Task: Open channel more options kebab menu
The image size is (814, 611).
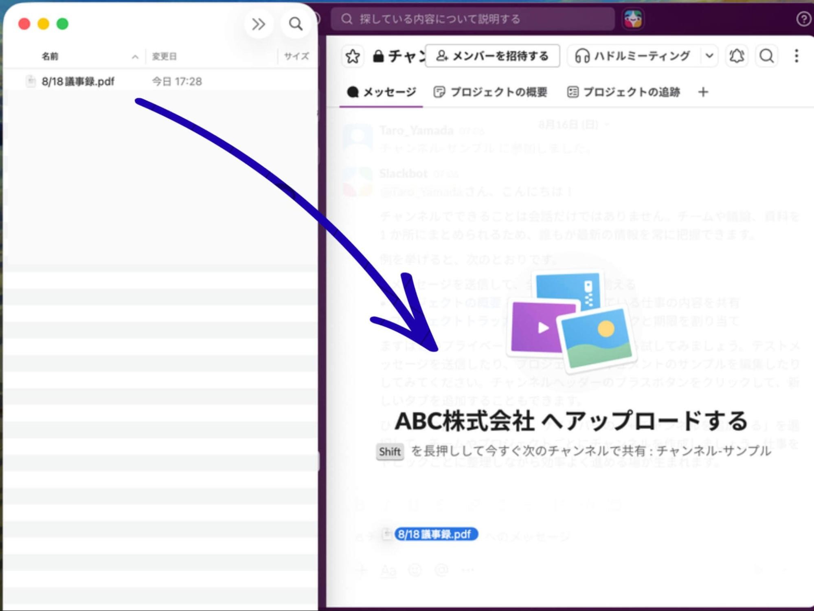Action: point(796,56)
